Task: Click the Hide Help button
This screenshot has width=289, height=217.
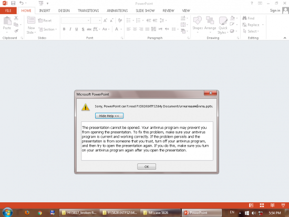Action: click(x=109, y=116)
